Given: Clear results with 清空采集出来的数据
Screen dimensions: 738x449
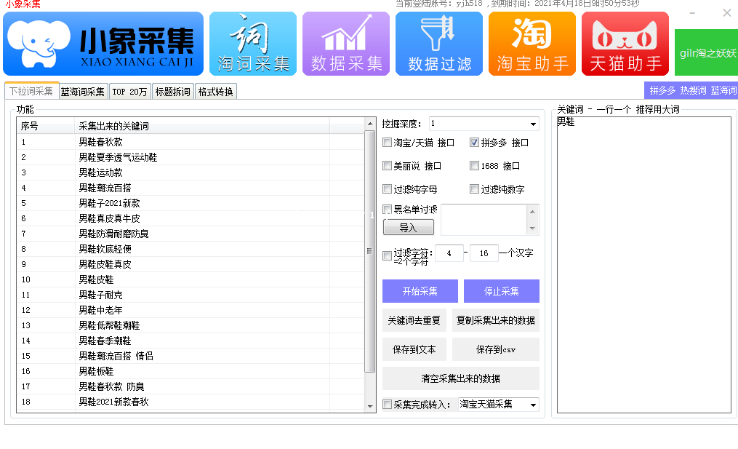Looking at the screenshot, I should (461, 378).
